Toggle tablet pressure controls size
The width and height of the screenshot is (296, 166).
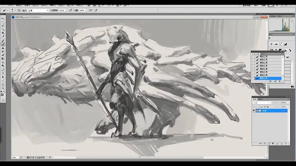[96, 10]
